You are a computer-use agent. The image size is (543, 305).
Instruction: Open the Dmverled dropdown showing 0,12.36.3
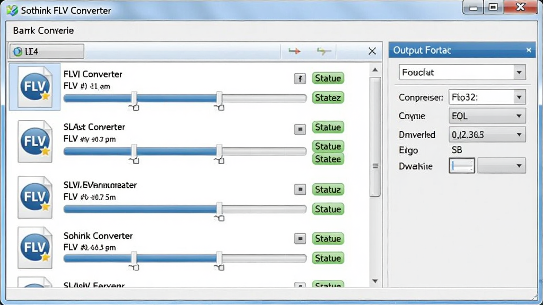click(x=487, y=134)
